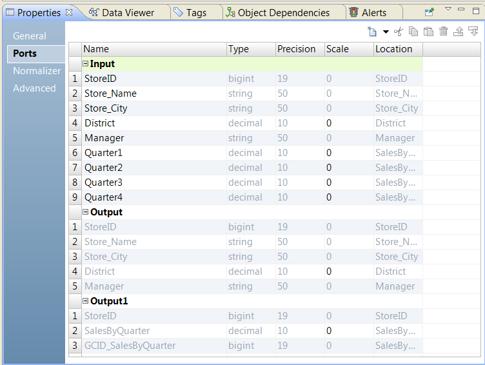Switch to the Properties tab
485x365 pixels.
coord(39,13)
